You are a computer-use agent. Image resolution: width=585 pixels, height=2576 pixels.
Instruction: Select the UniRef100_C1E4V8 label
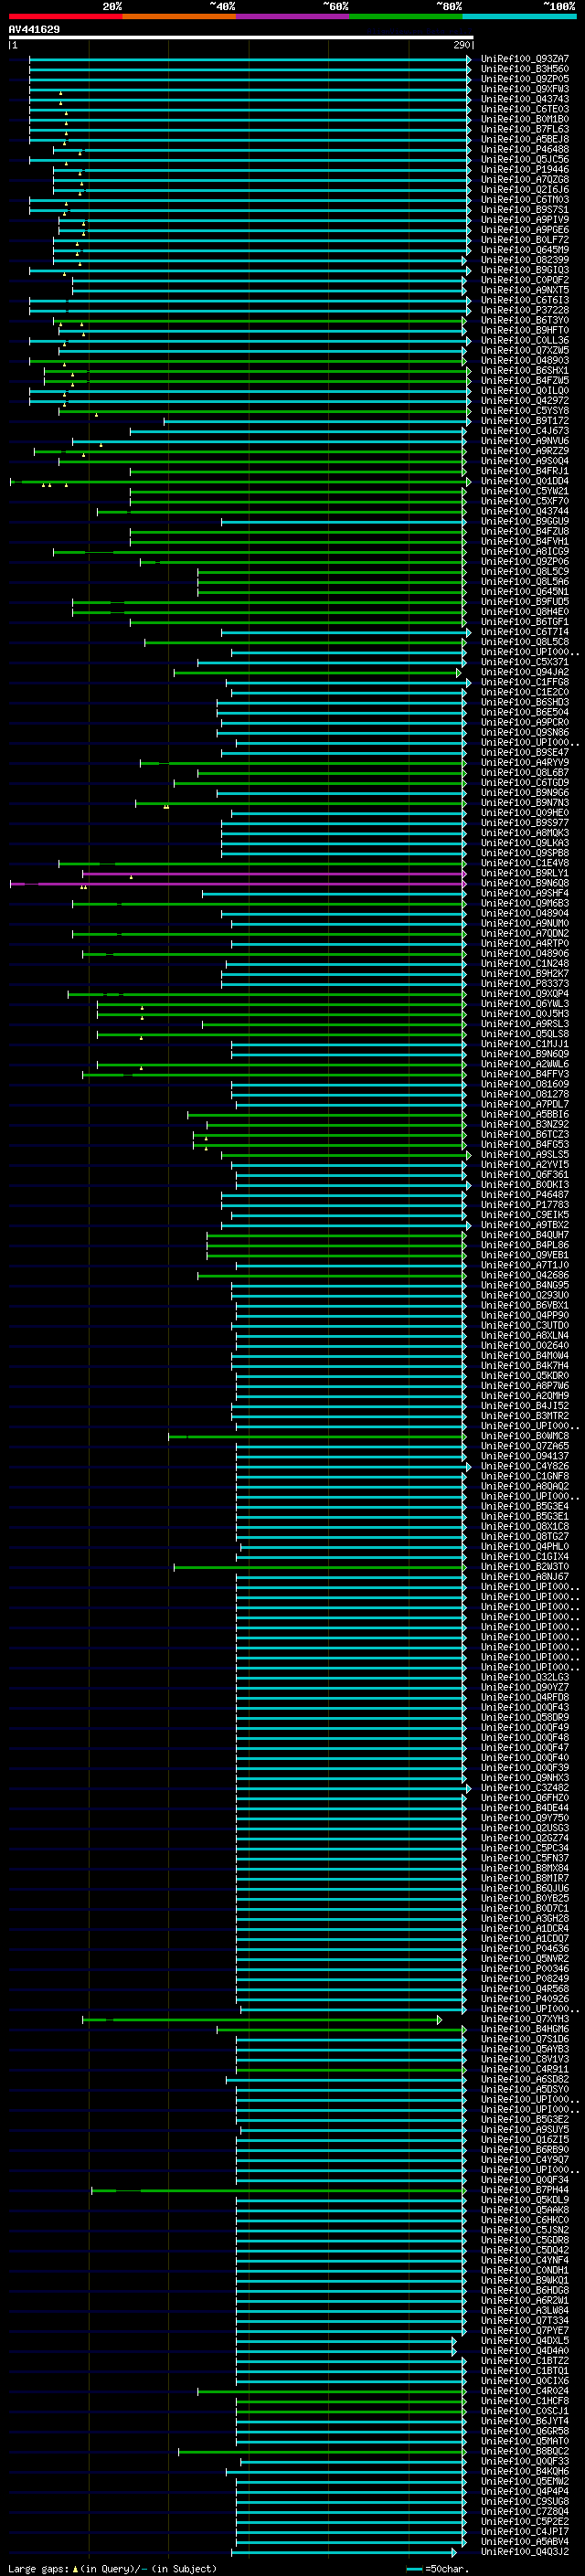525,863
